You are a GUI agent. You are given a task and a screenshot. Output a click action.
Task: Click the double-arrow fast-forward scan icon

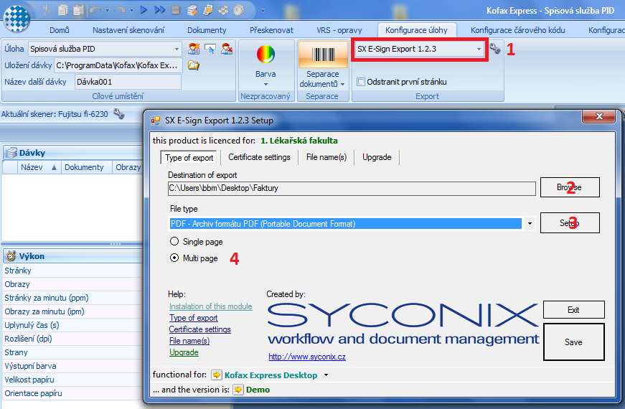(160, 10)
